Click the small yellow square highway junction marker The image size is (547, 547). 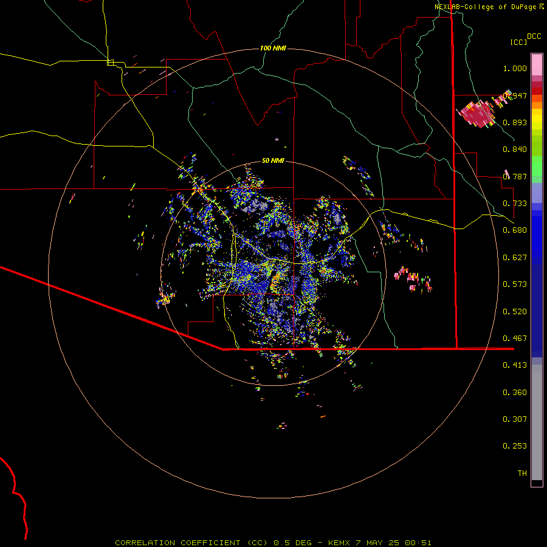click(110, 63)
